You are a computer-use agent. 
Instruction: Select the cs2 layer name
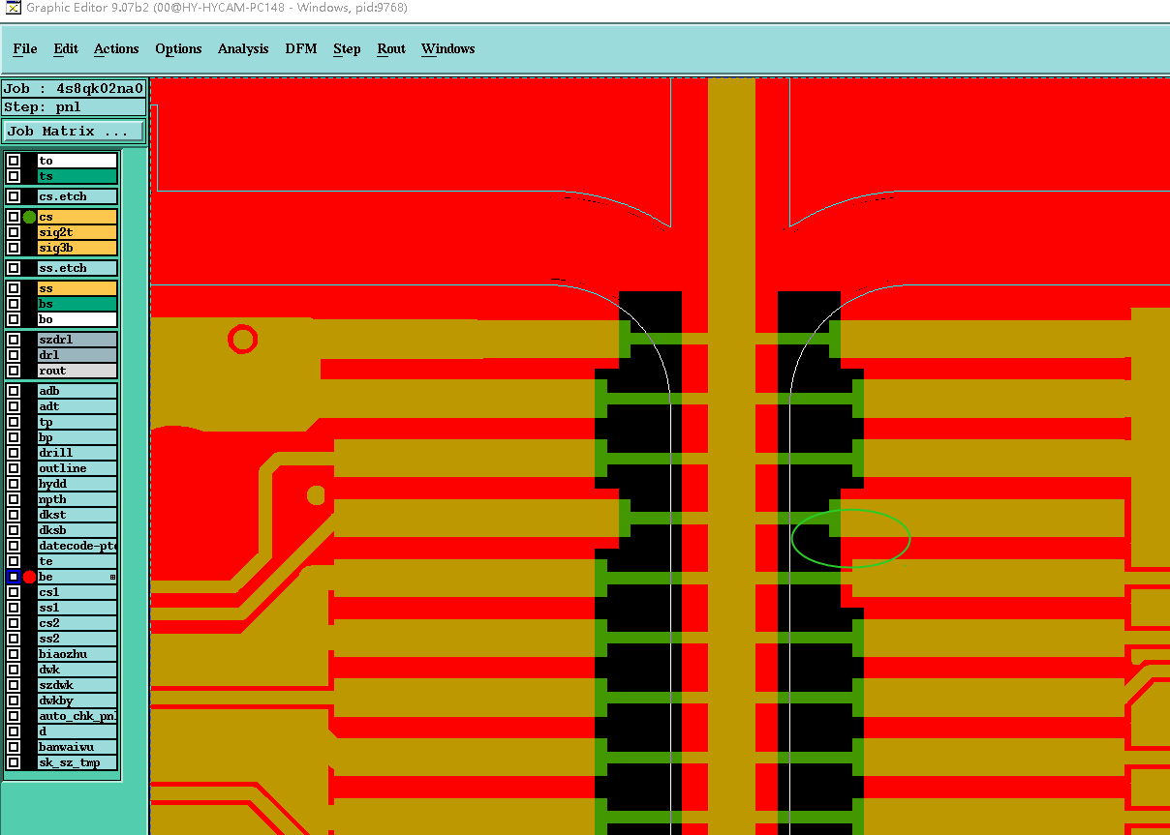click(x=77, y=623)
